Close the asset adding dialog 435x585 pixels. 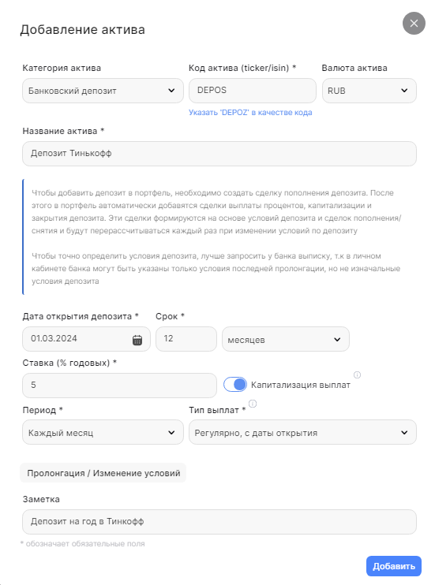pyautogui.click(x=414, y=23)
